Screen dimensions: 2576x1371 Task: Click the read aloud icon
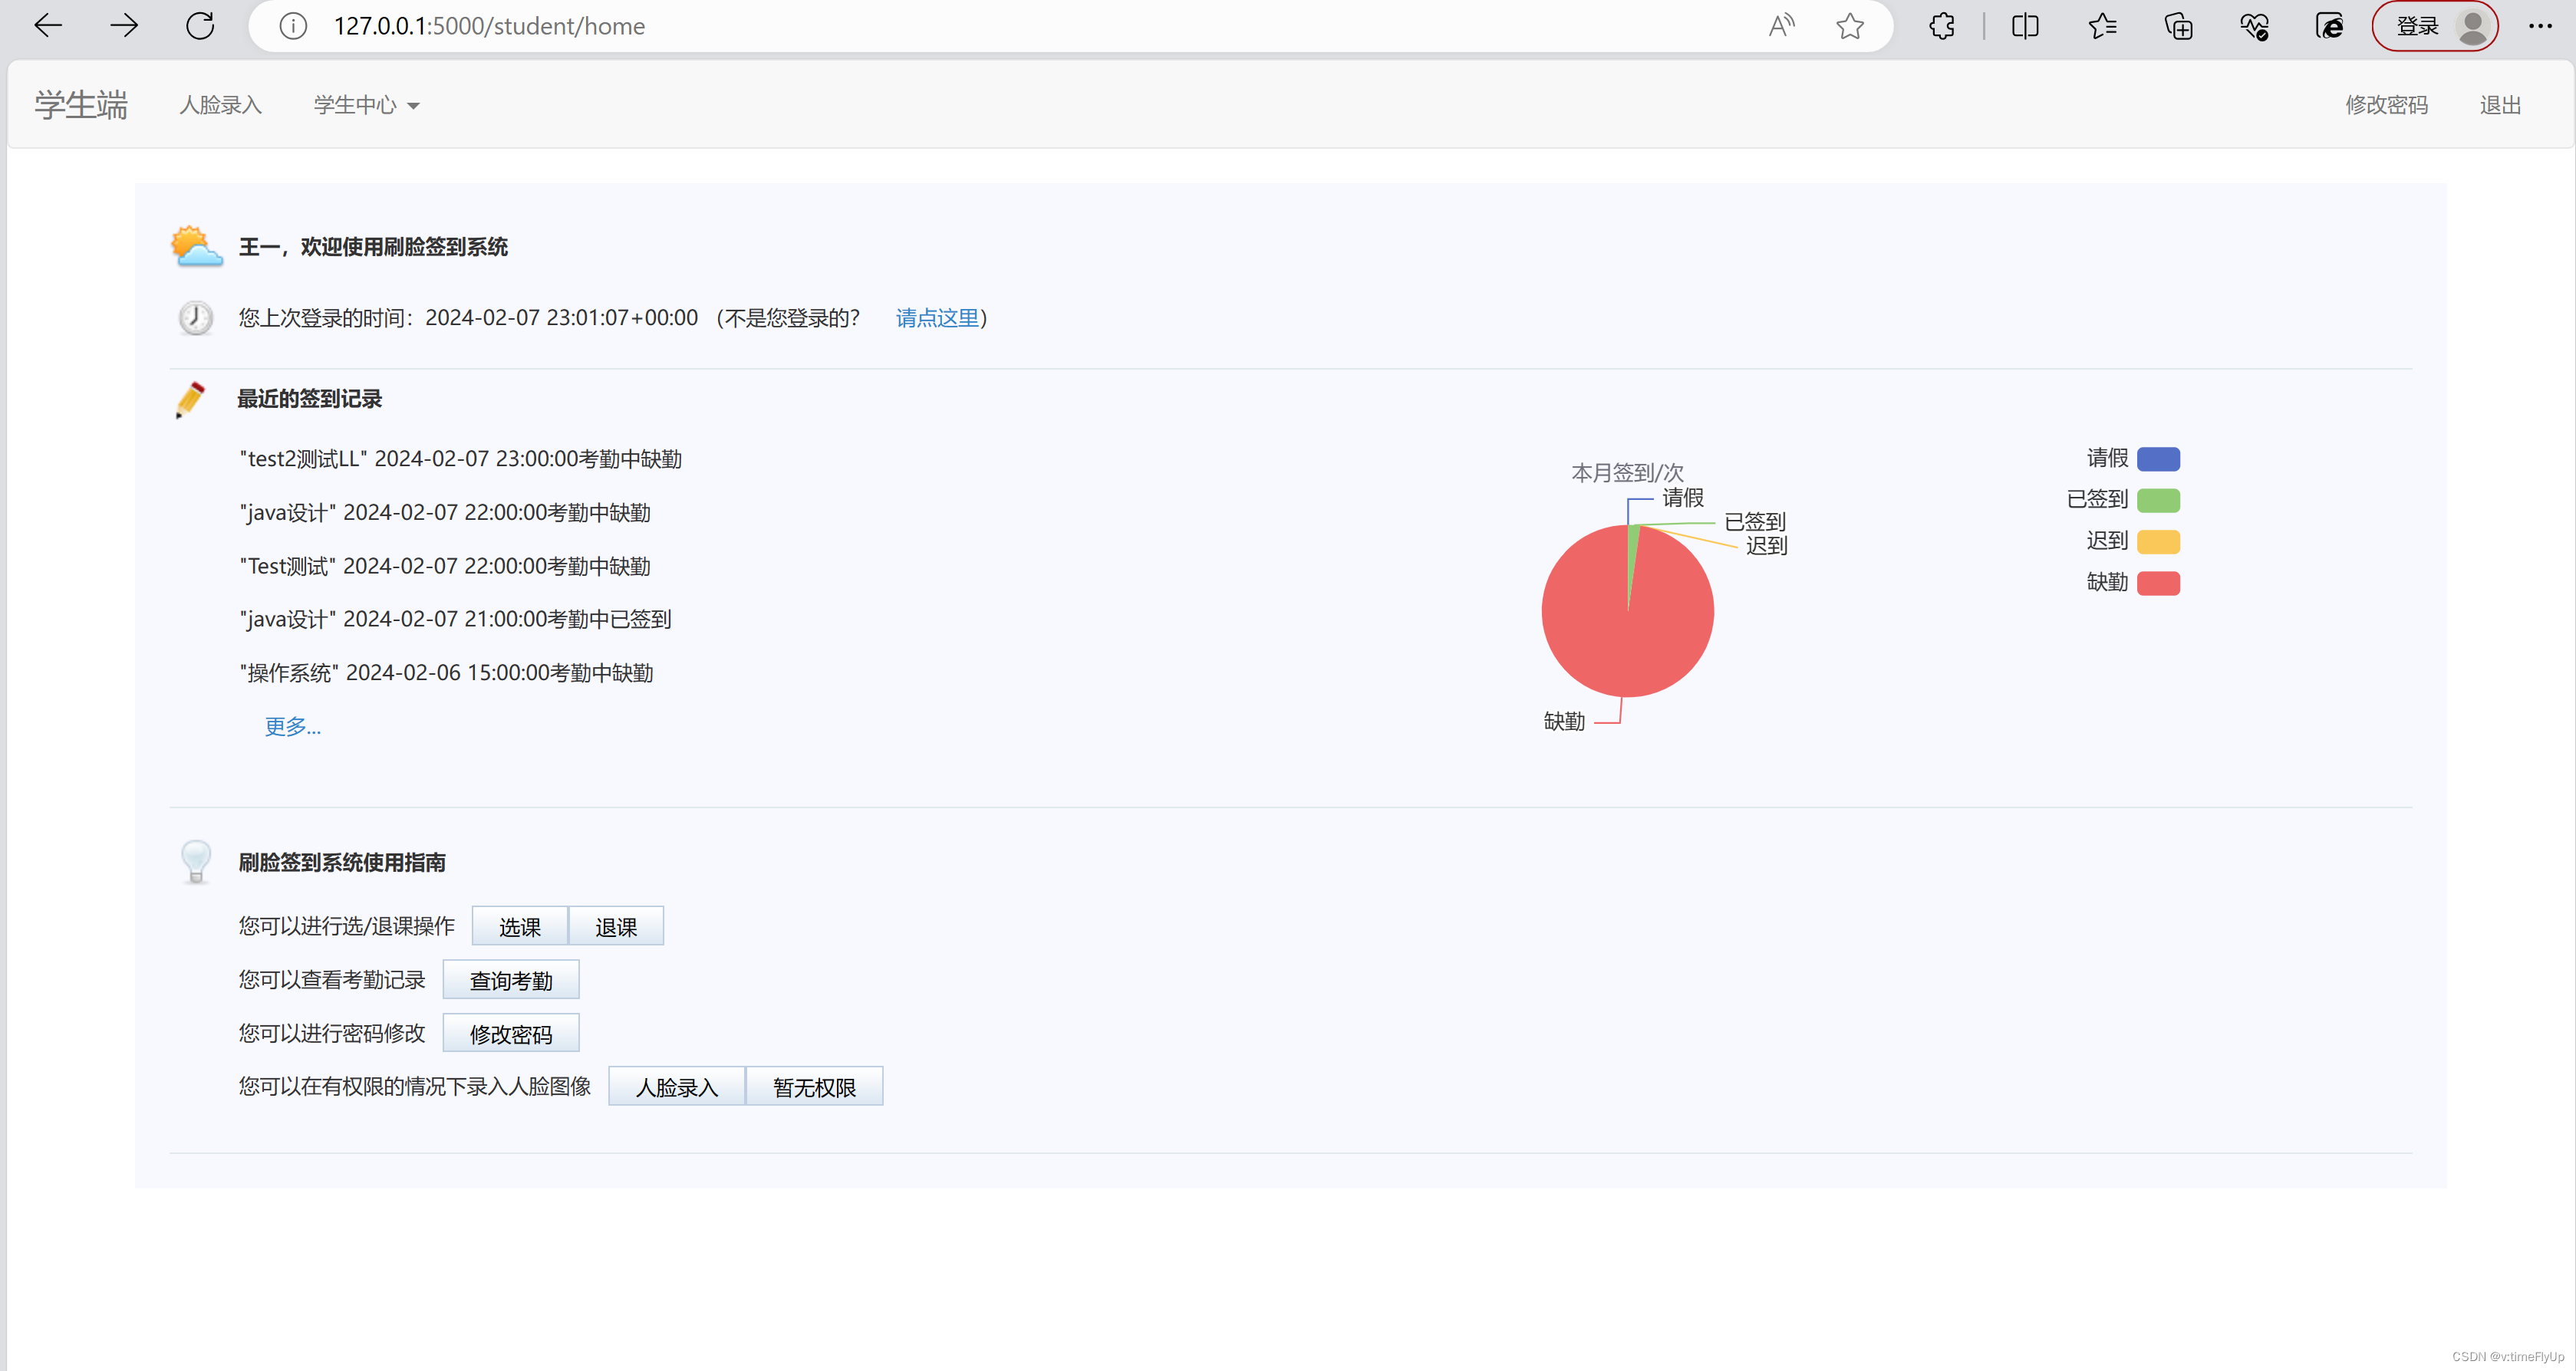pos(1781,26)
